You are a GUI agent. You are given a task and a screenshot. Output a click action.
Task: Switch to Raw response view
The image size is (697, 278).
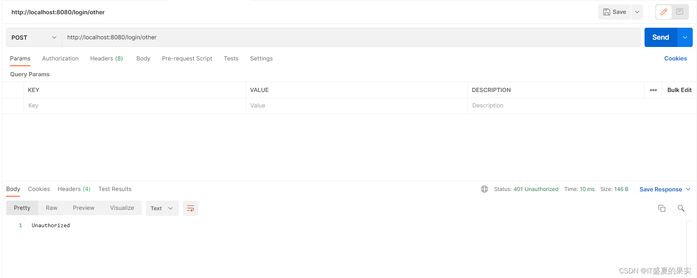point(51,208)
